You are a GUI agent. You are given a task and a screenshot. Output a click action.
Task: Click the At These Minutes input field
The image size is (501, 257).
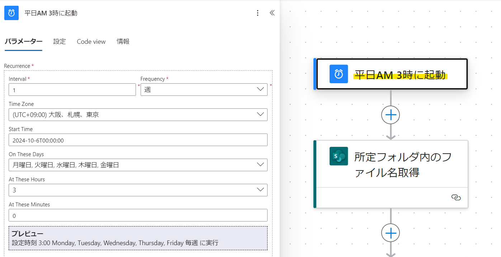138,215
